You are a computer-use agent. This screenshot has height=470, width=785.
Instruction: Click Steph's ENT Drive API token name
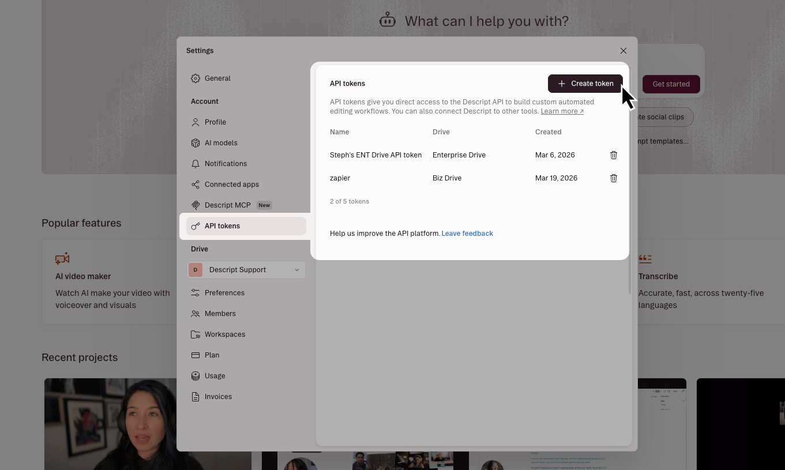click(375, 155)
